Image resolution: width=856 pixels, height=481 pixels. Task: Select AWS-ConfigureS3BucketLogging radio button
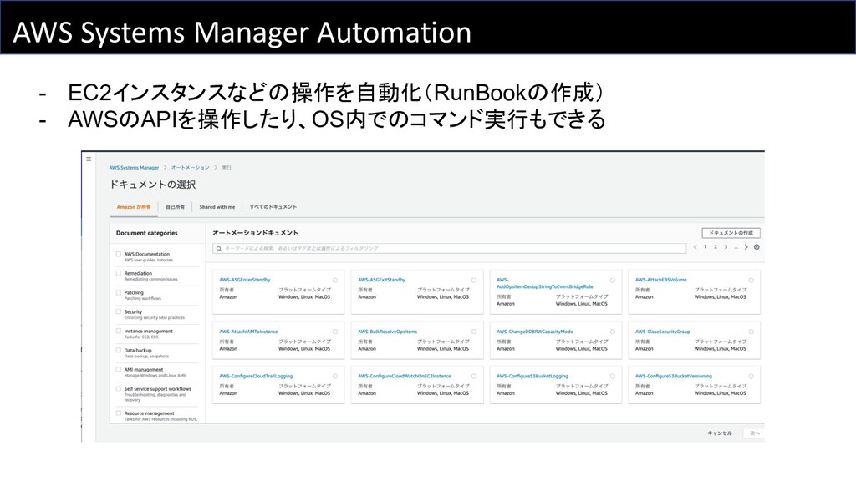point(613,377)
